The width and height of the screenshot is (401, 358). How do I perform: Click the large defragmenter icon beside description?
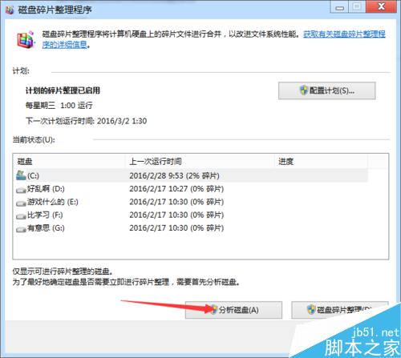[26, 40]
